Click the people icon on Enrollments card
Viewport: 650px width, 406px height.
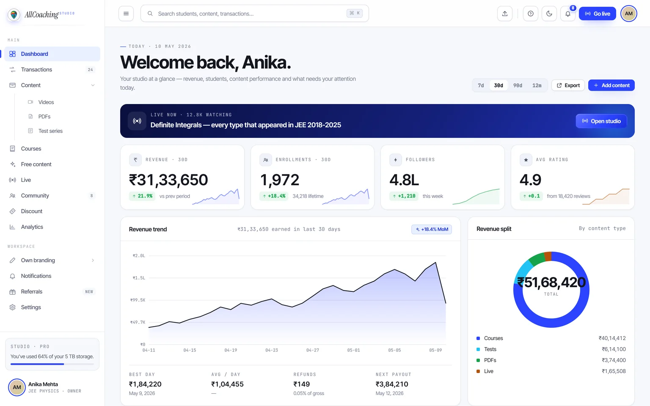coord(266,160)
